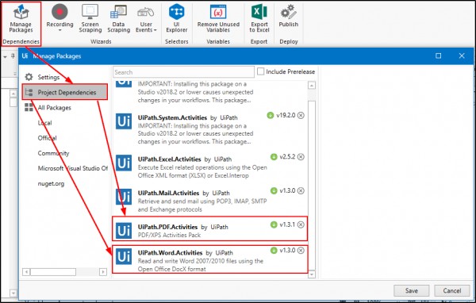Uninstall UiPath.Word.Activities with the x icon

[301, 251]
